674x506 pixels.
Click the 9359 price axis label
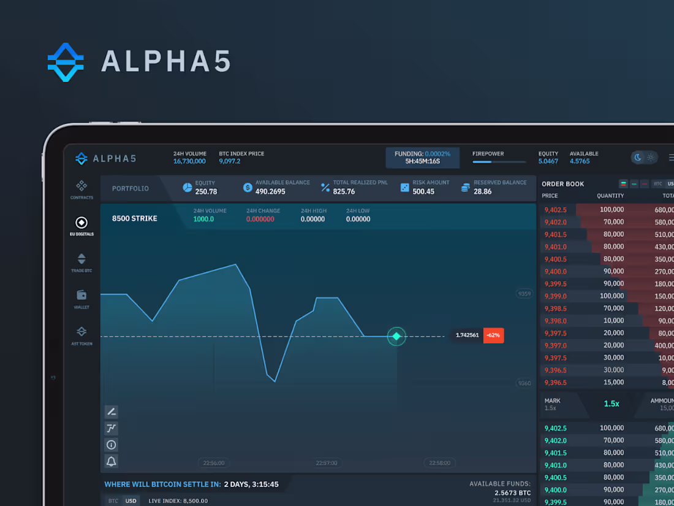click(524, 294)
